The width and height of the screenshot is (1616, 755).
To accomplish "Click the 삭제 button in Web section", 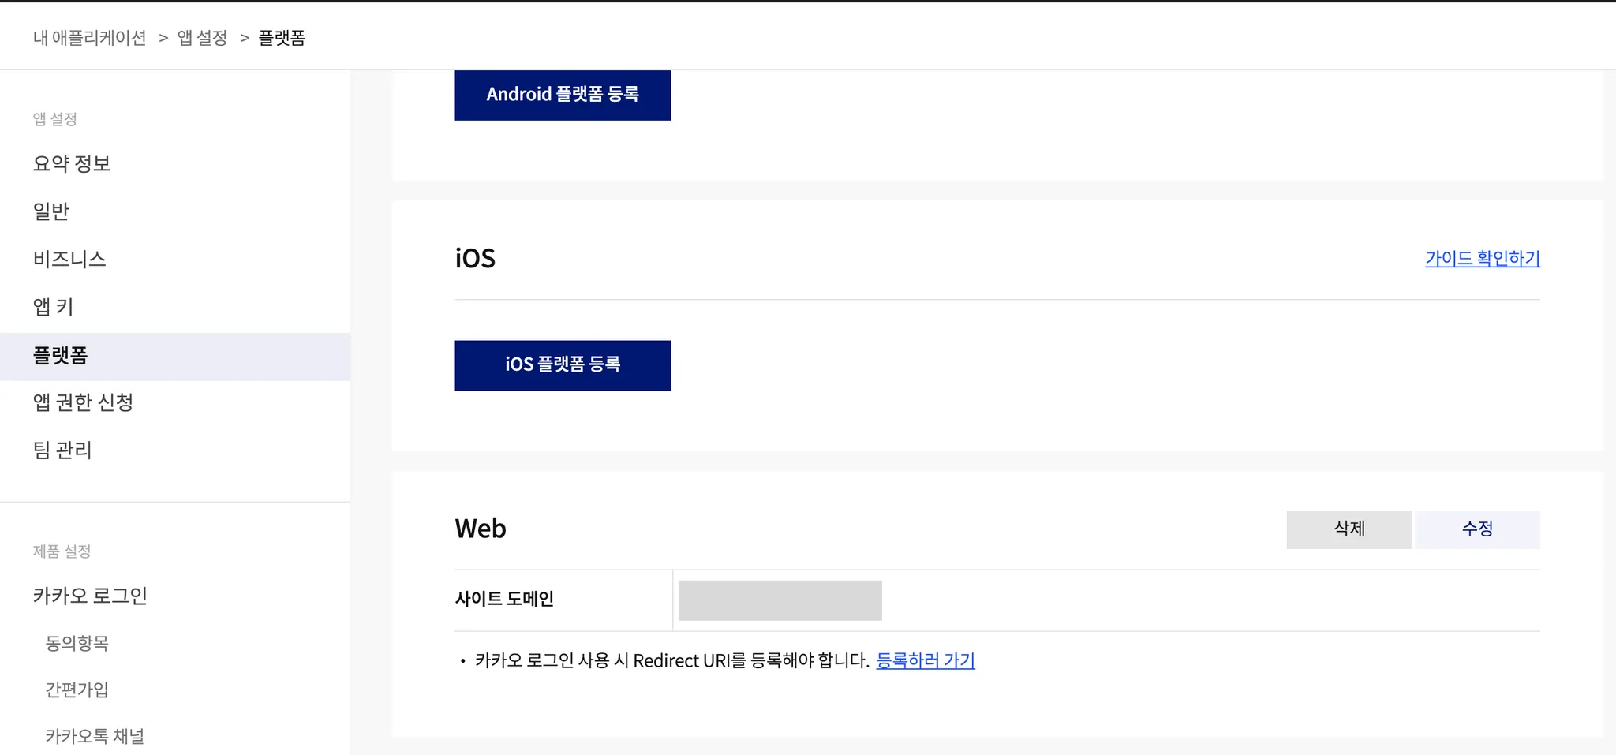I will pos(1349,529).
